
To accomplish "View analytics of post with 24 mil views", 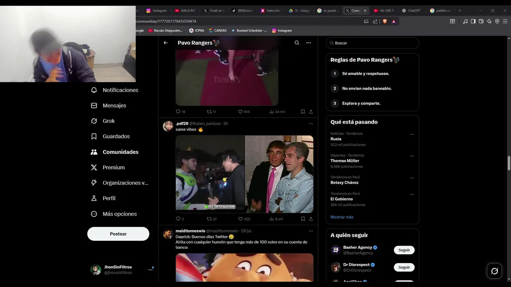I will pyautogui.click(x=277, y=112).
